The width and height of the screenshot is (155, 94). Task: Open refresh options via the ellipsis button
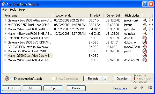(105, 79)
